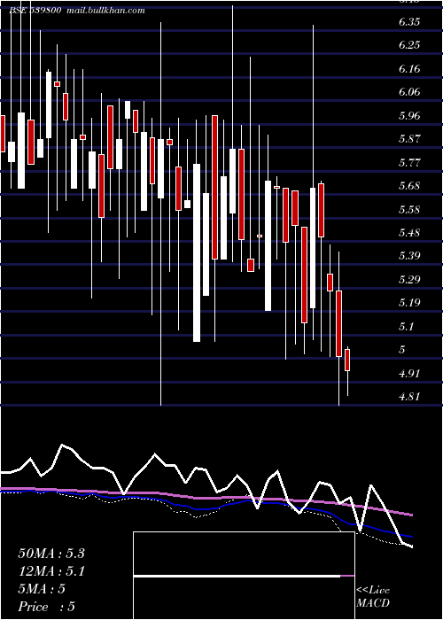Click the 5.96 price axis label
Screen dimensions: 443x620
coord(409,116)
